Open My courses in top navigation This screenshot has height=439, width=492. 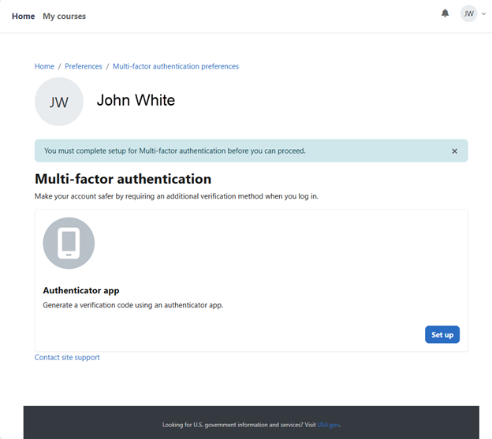click(64, 16)
